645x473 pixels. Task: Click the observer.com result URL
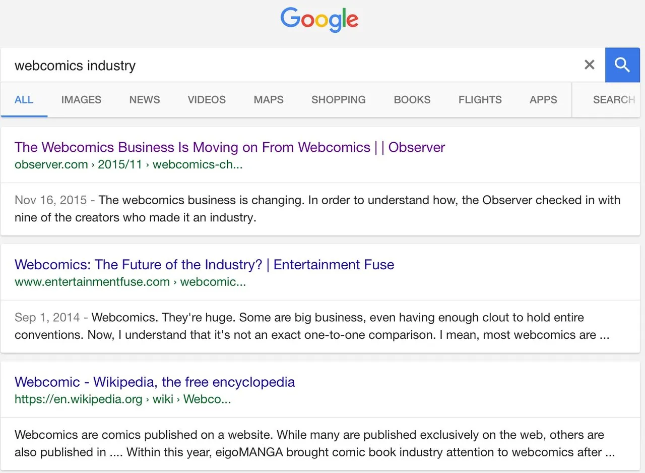coord(128,164)
